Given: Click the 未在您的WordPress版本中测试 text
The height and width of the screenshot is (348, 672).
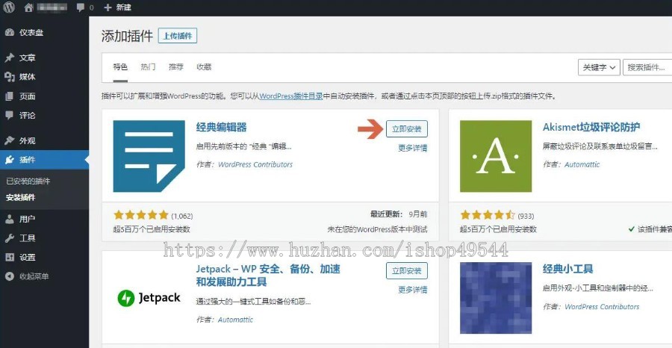Looking at the screenshot, I should click(x=378, y=229).
